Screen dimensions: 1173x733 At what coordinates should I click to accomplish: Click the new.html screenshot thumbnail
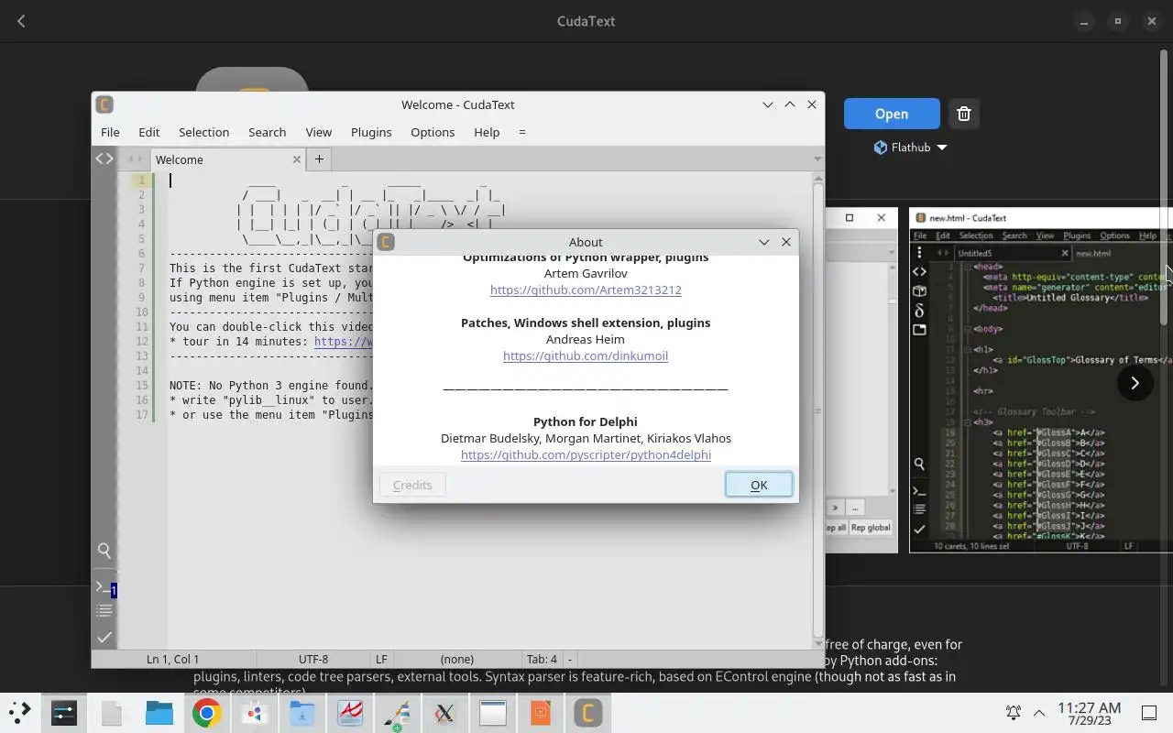(x=1041, y=380)
